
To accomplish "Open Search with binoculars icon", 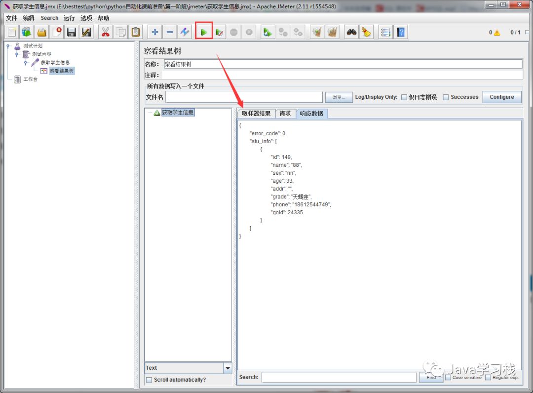I will pos(351,32).
